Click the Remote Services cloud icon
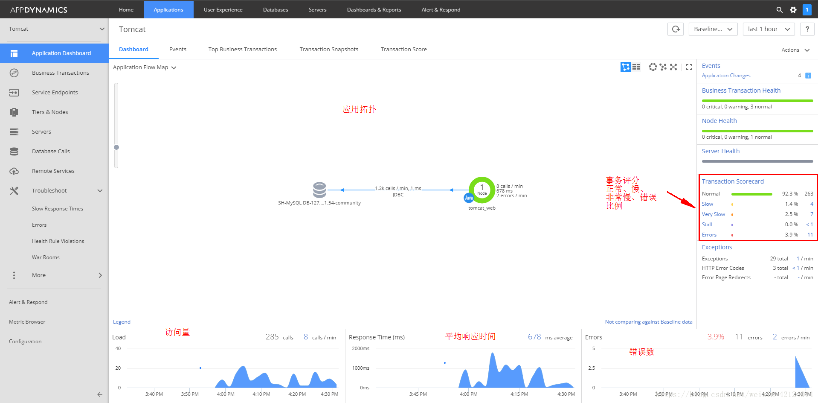The height and width of the screenshot is (403, 818). click(14, 171)
